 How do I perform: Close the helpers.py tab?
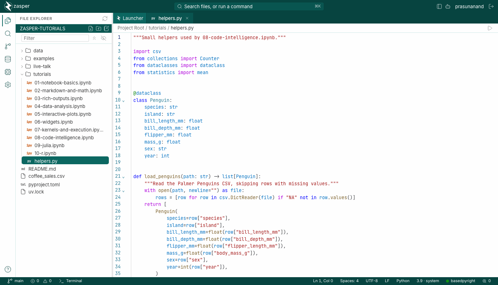click(x=187, y=18)
